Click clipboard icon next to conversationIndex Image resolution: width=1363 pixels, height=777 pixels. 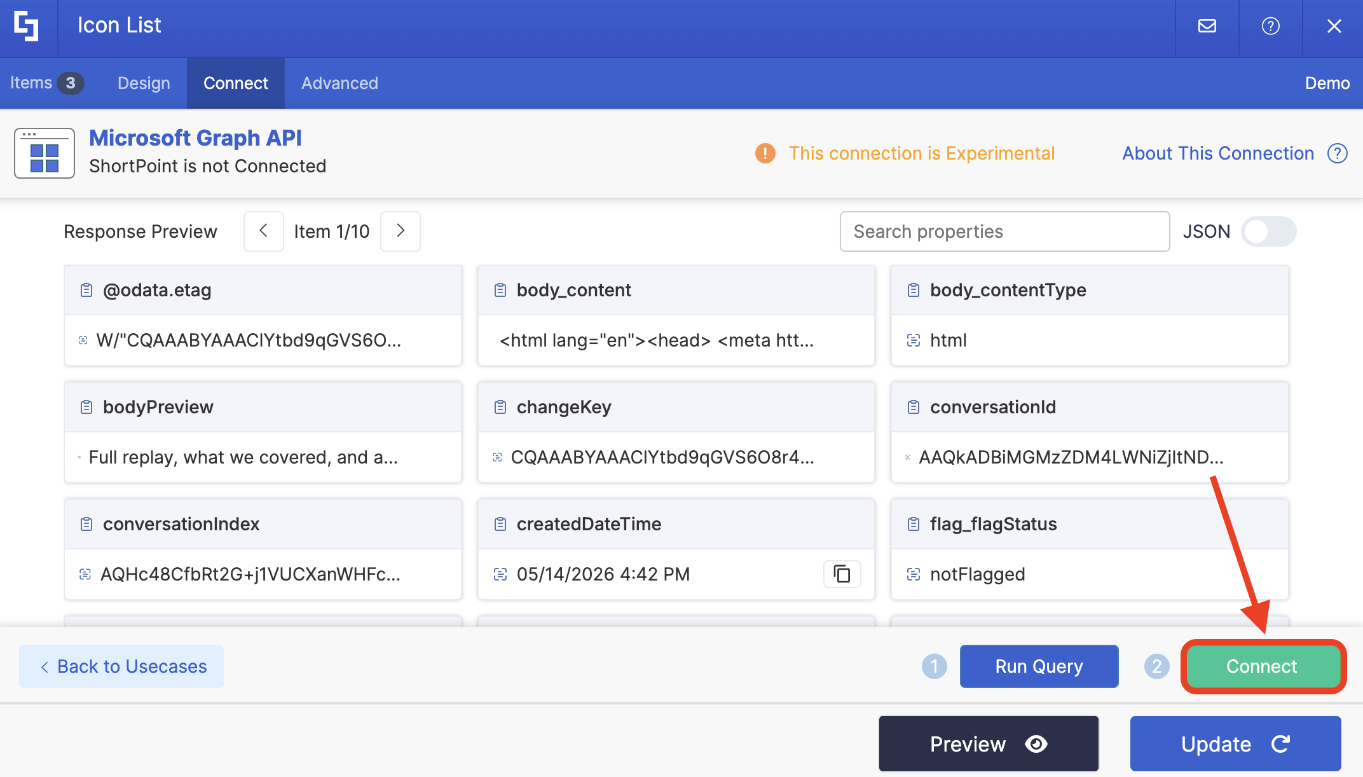pos(86,524)
